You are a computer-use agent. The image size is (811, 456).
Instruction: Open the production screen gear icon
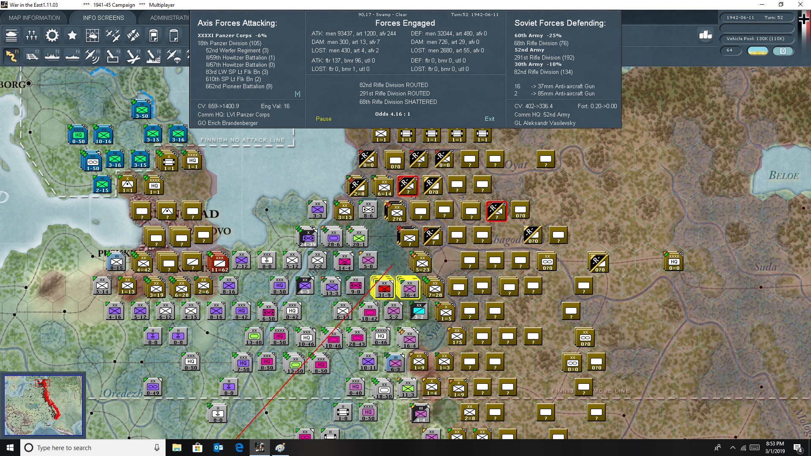52,35
